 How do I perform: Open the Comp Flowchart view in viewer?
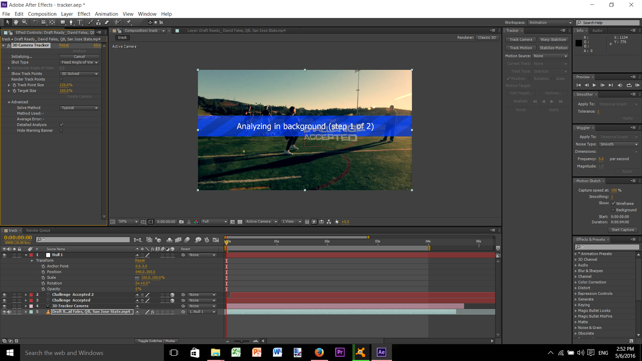click(329, 222)
